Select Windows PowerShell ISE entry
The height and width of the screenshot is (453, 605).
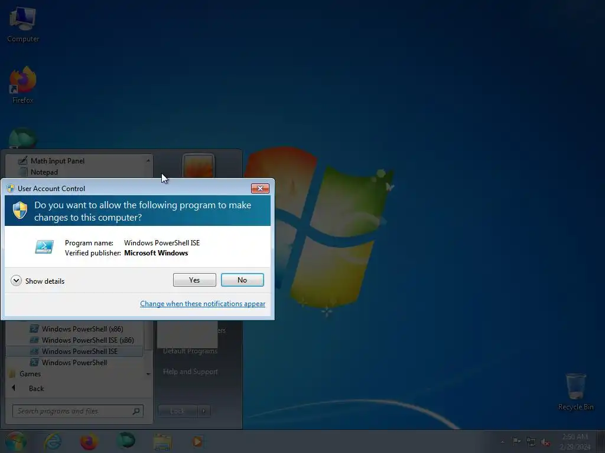pyautogui.click(x=74, y=352)
